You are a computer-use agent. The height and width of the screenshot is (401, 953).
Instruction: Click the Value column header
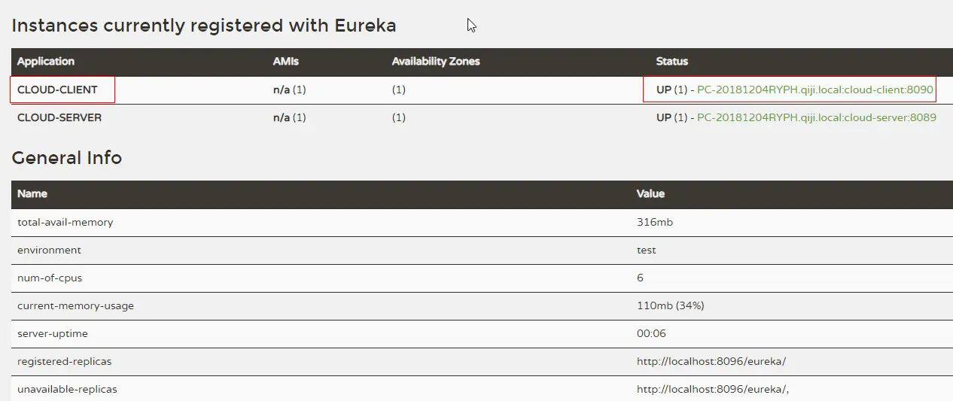tap(650, 194)
